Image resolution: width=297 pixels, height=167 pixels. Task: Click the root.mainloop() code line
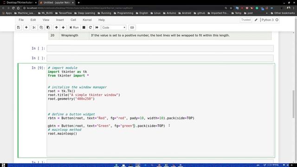click(62, 134)
